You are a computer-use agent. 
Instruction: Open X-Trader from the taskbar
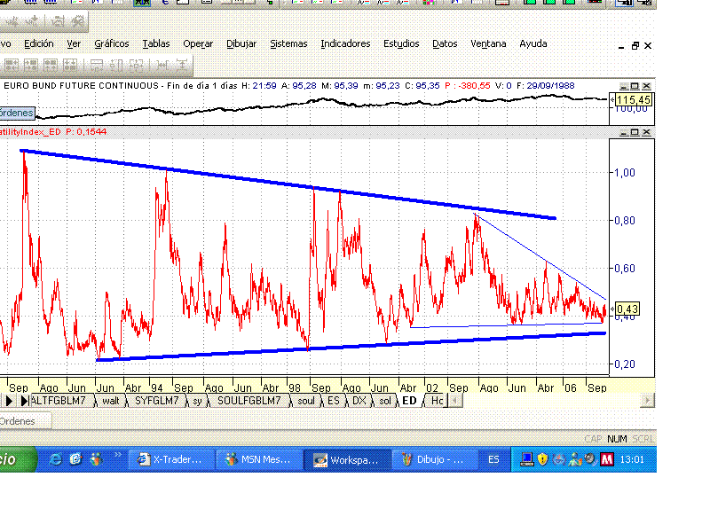(172, 460)
